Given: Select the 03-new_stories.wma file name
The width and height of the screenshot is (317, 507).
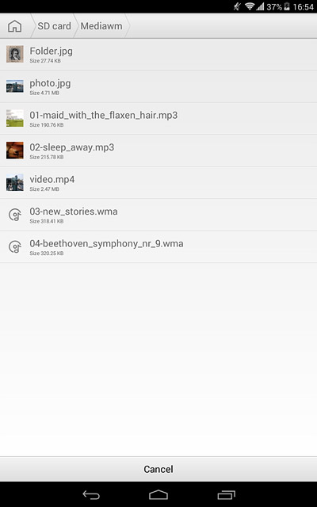Looking at the screenshot, I should pyautogui.click(x=74, y=212).
